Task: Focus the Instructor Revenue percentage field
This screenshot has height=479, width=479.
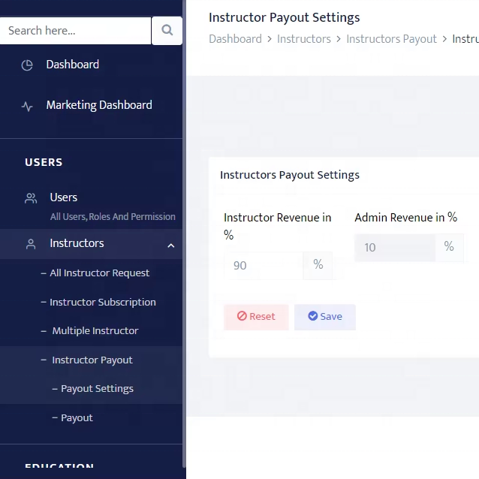Action: (x=264, y=265)
